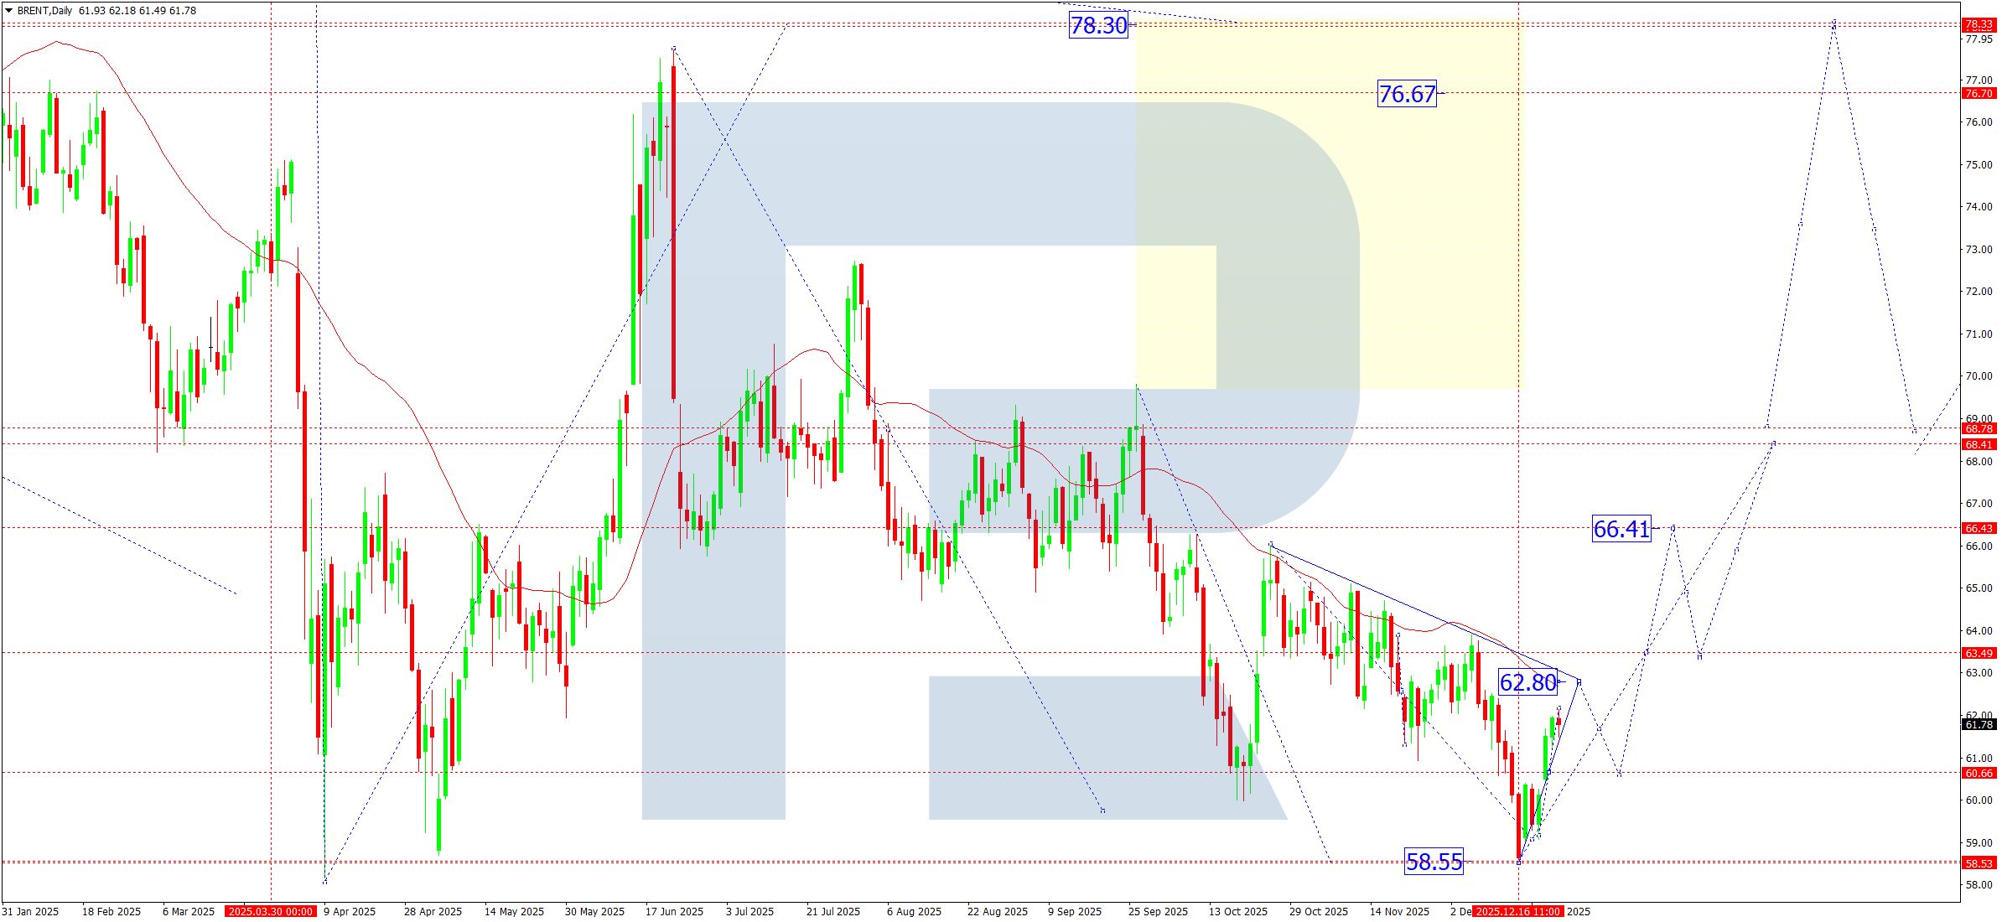
Task: Click the 66.41 target price label
Action: click(1621, 529)
